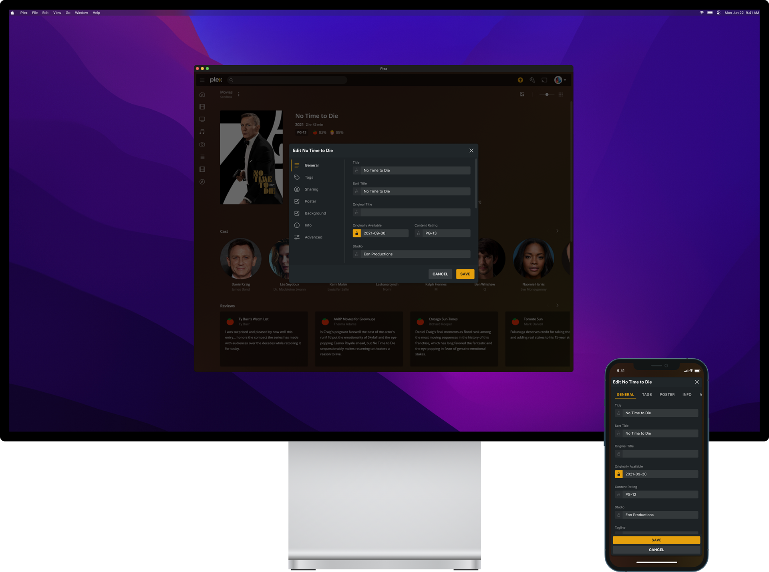Toggle lock on desktop Sort Title field

pos(357,191)
